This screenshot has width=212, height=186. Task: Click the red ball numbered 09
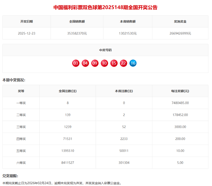coord(95,63)
